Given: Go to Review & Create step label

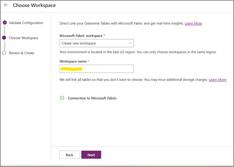Looking at the screenshot, I should point(21,53).
